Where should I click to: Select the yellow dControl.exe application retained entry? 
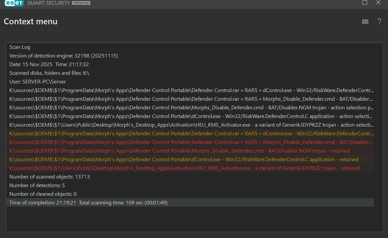[x=184, y=160]
